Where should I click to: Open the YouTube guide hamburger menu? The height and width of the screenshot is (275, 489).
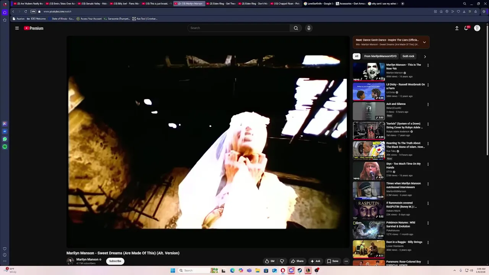(17, 28)
